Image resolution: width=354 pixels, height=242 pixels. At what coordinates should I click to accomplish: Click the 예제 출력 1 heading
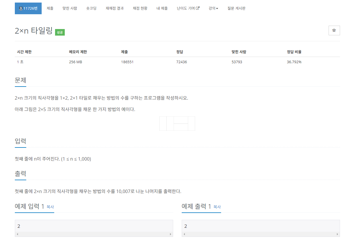pos(196,206)
